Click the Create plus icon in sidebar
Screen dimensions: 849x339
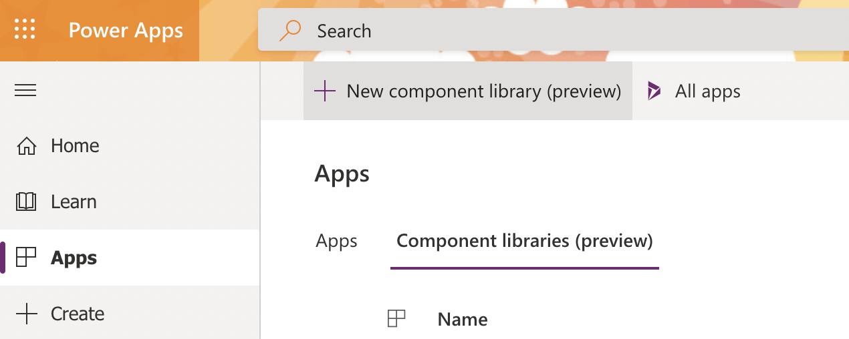[x=26, y=314]
